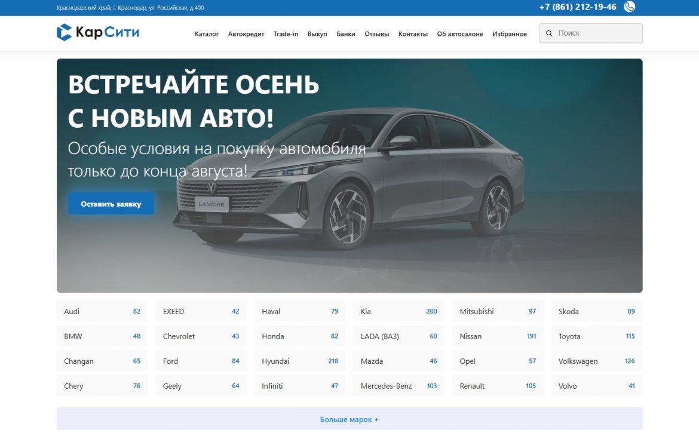Select the Mazda brand
This screenshot has width=699, height=436.
[x=399, y=361]
